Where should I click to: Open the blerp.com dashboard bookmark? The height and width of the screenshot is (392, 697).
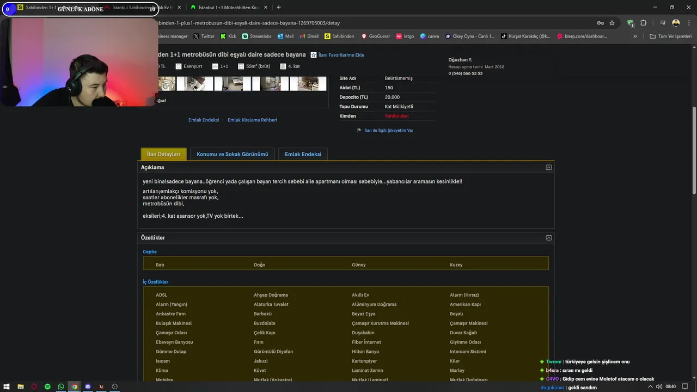582,36
